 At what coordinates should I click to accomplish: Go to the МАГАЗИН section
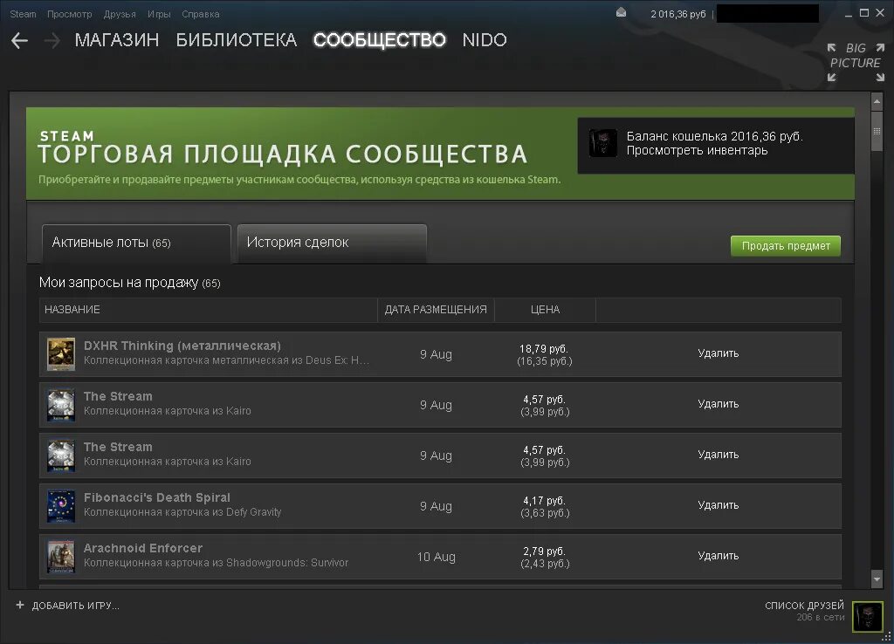point(117,40)
